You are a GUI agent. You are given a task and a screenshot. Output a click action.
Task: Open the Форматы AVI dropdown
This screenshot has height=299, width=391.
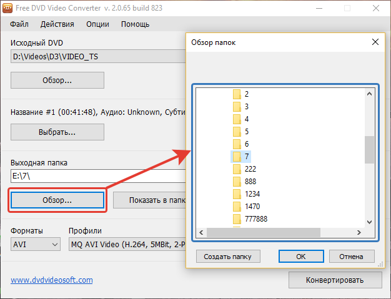[36, 244]
